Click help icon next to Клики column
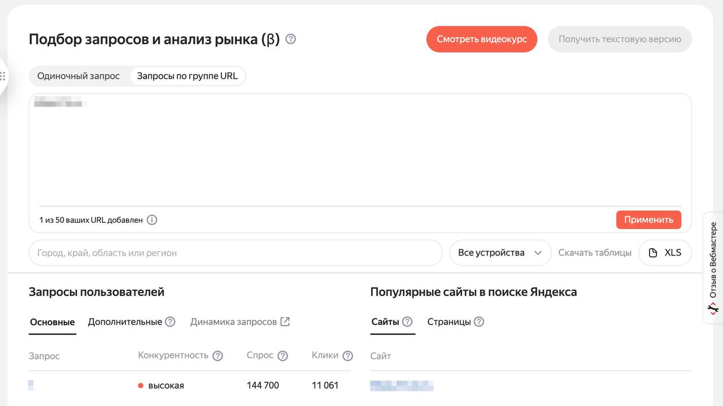Image resolution: width=723 pixels, height=406 pixels. (x=348, y=356)
